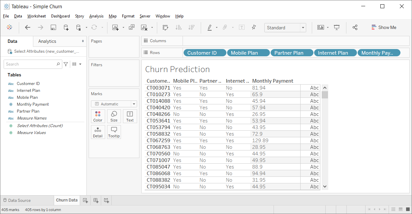Click the Color button in Marks card

[98, 116]
